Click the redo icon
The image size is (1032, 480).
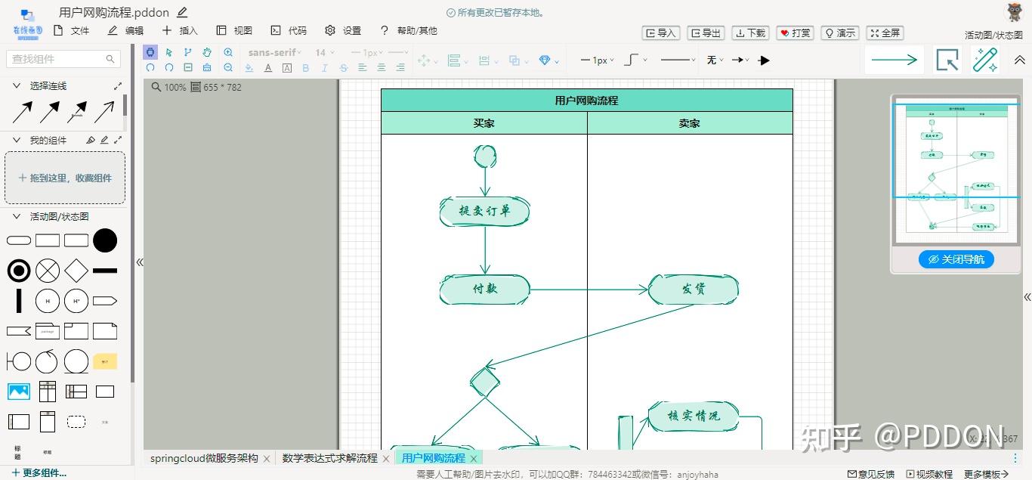[168, 67]
